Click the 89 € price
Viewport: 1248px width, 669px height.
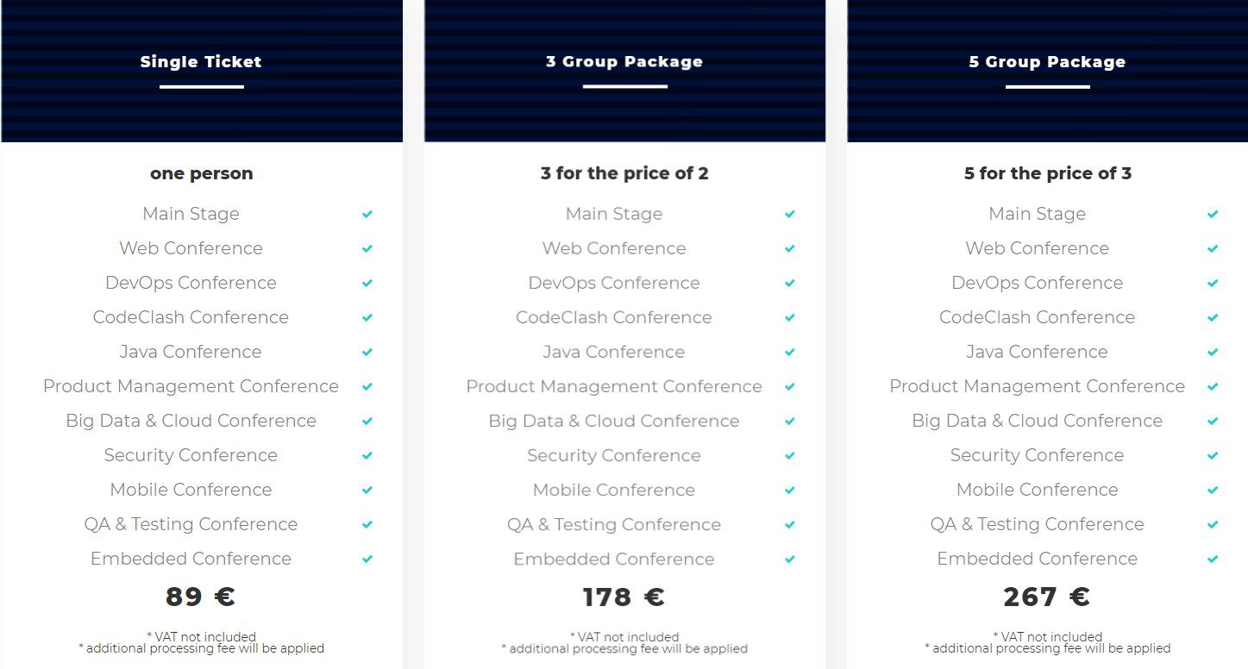(200, 597)
